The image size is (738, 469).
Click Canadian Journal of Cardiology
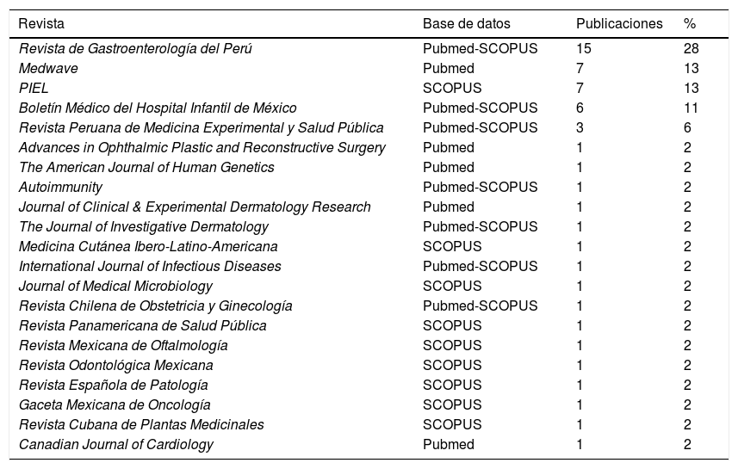[116, 445]
